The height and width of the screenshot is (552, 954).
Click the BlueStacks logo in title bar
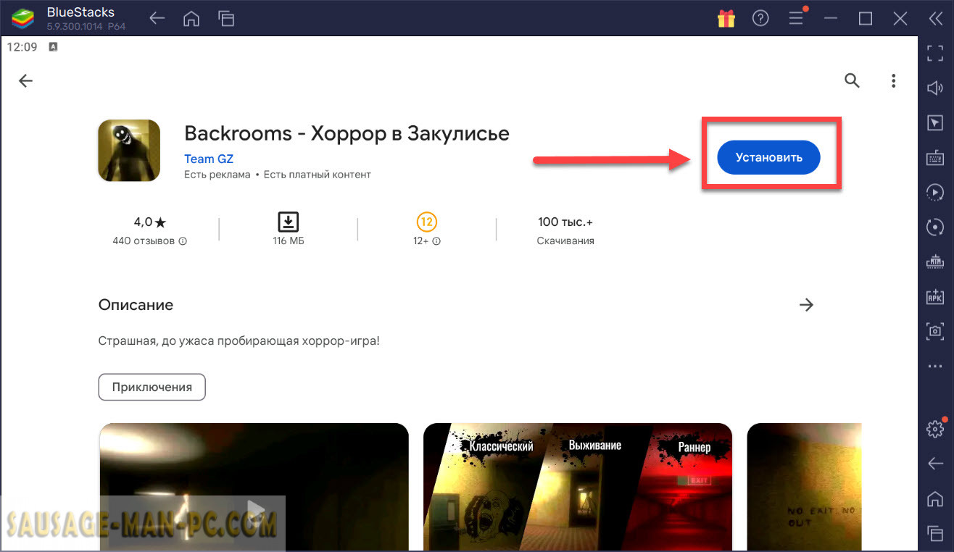click(x=23, y=19)
